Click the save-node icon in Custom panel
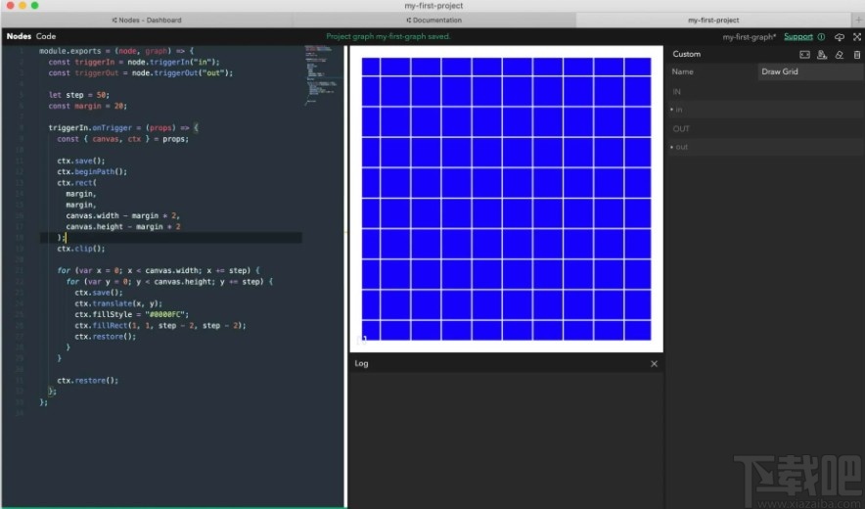Viewport: 865px width, 509px height. 822,55
